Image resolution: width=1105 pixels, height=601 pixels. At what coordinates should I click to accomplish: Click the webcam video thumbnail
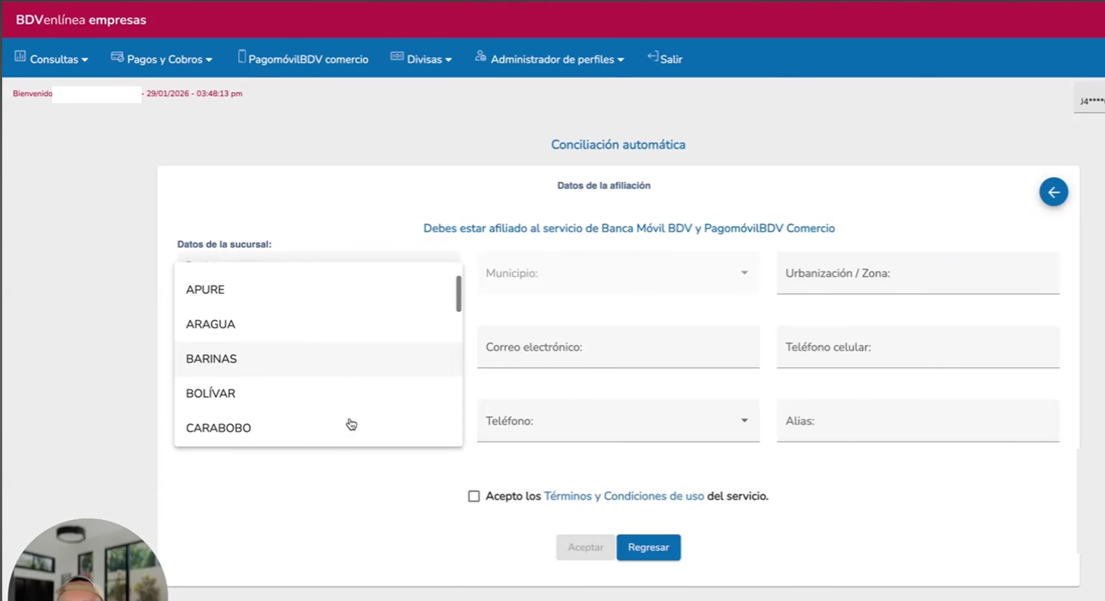click(88, 560)
